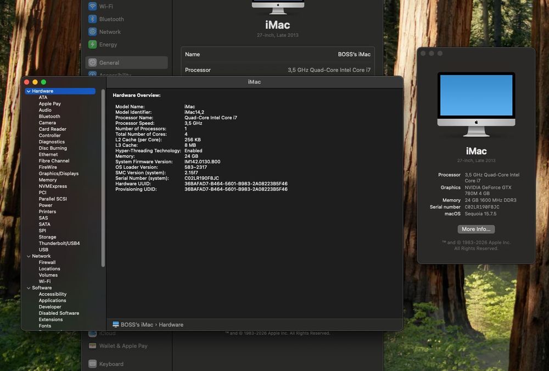Click the computer icon in the path bar
The image size is (549, 371).
[x=115, y=324]
